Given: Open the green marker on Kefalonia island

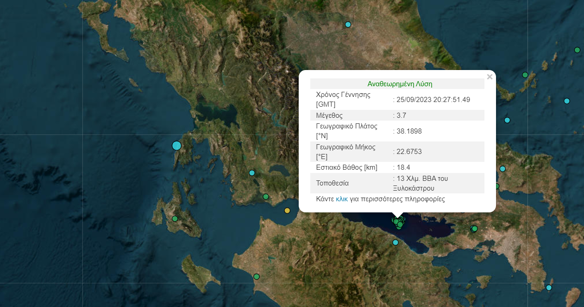Looking at the screenshot, I should pyautogui.click(x=175, y=218).
